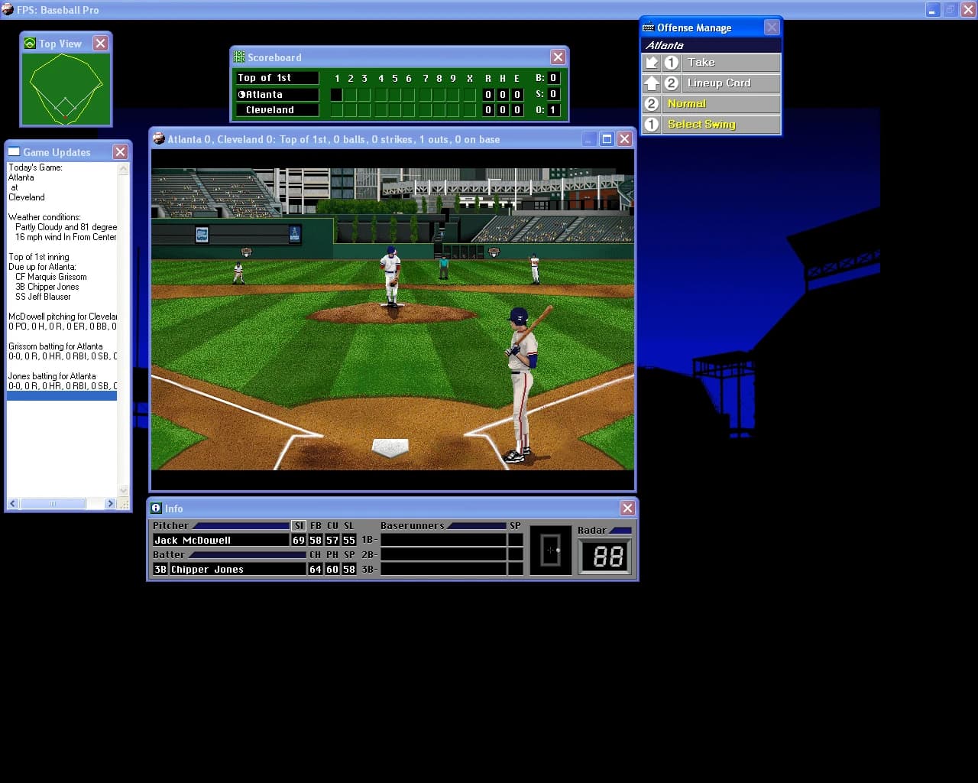
Task: Click the Offense Manage scoreboard title icon
Action: 649,27
